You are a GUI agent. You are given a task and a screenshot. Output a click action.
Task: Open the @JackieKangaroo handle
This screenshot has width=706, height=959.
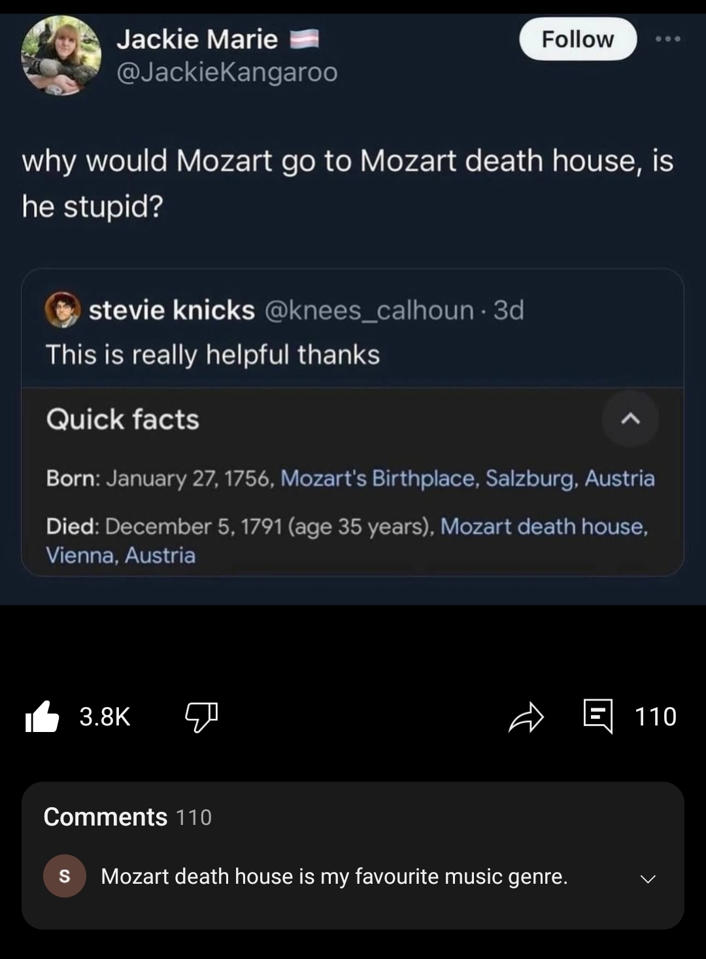(x=227, y=72)
